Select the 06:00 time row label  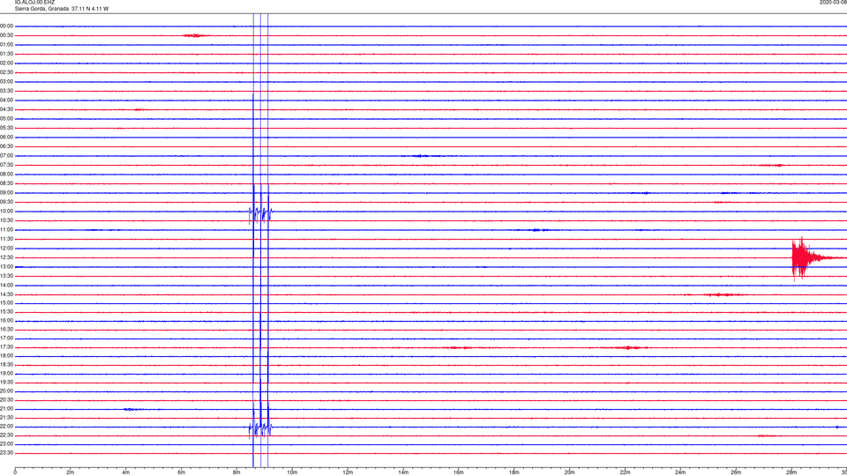[6, 138]
